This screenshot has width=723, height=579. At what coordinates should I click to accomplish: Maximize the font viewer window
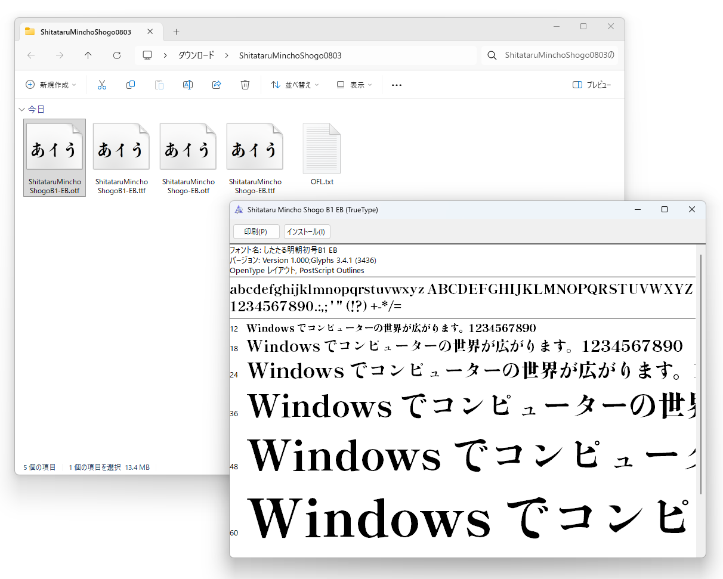(x=665, y=209)
